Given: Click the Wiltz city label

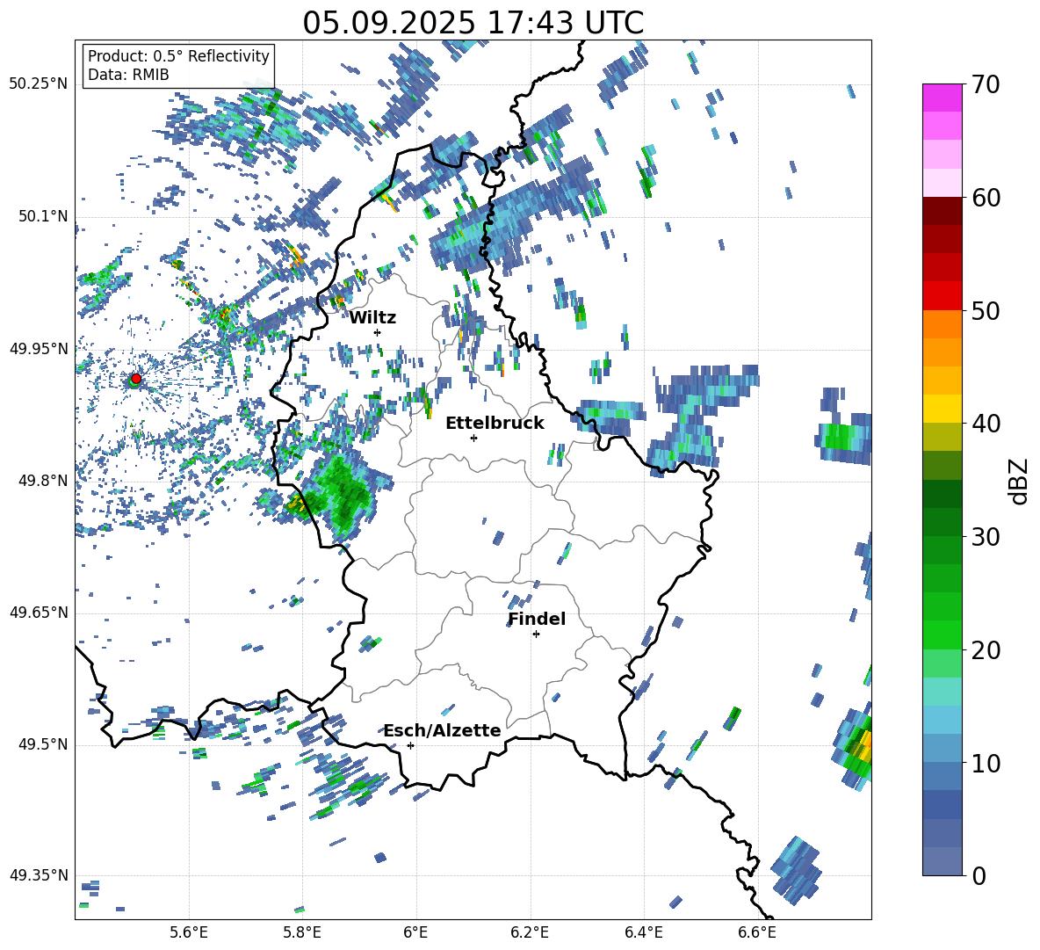Looking at the screenshot, I should (372, 318).
